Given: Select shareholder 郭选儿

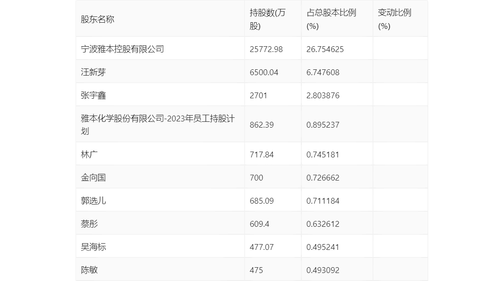Looking at the screenshot, I should 93,201.
